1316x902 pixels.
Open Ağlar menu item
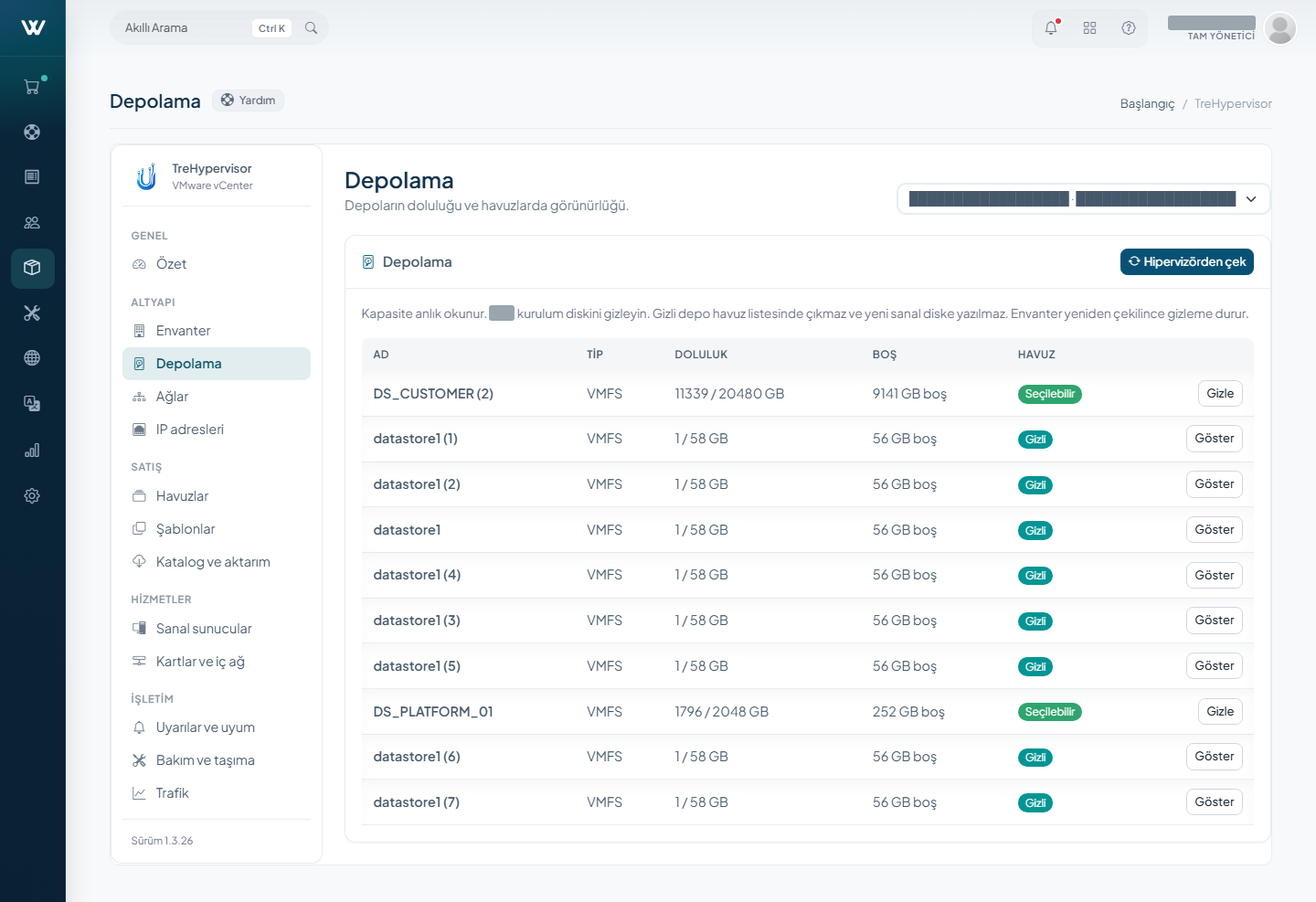coord(217,397)
